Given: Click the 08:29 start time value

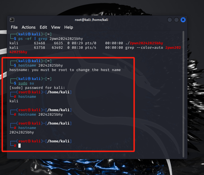Looking at the screenshot, I should click(77, 43).
